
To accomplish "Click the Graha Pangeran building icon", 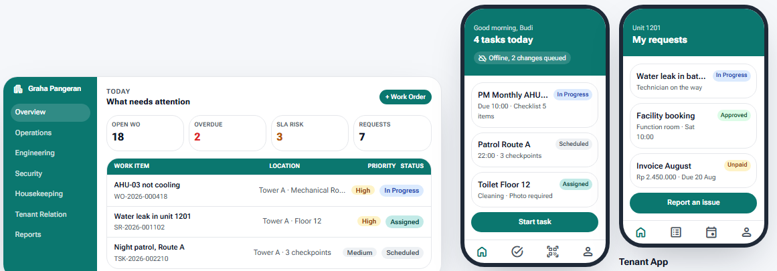I will [18, 89].
